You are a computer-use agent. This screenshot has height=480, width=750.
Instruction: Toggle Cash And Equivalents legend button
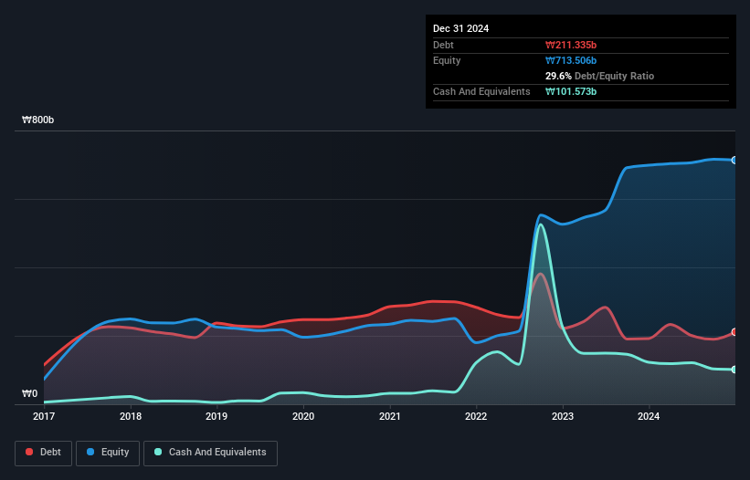210,453
